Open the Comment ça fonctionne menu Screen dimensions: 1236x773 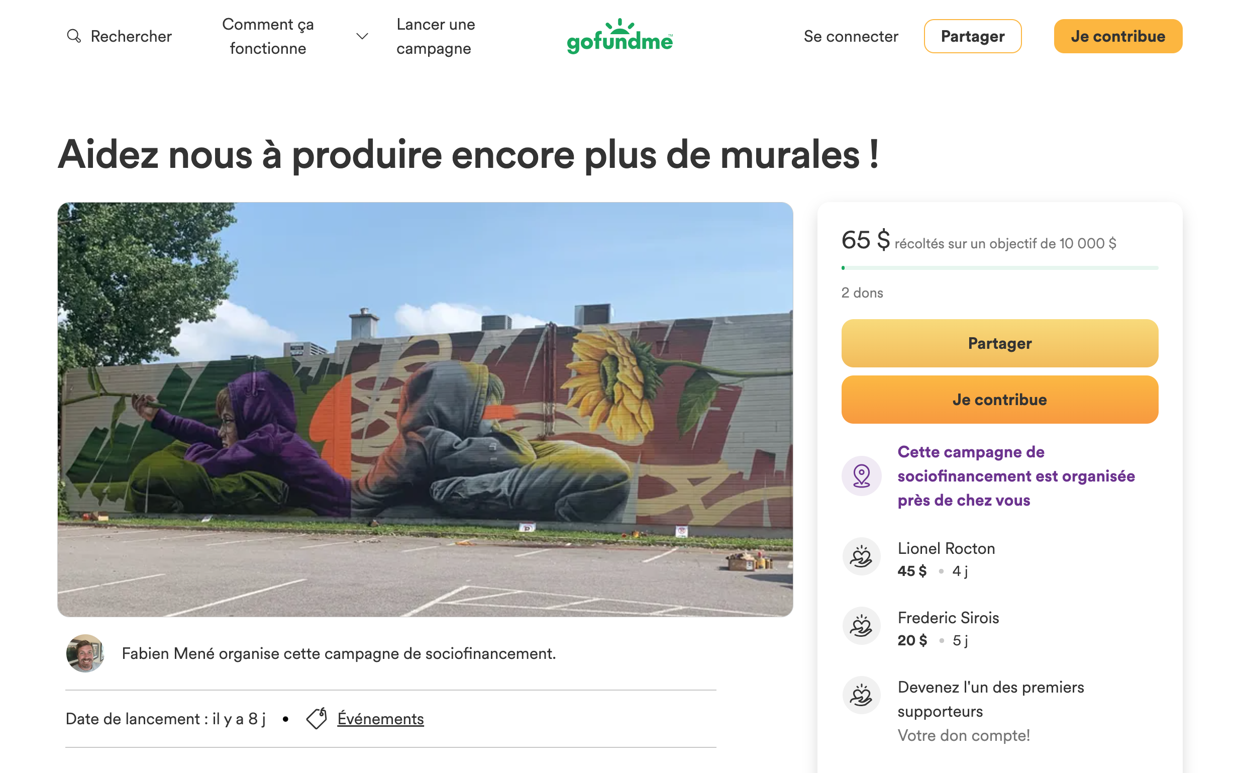[268, 36]
